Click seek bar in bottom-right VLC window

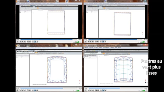[116, 88]
